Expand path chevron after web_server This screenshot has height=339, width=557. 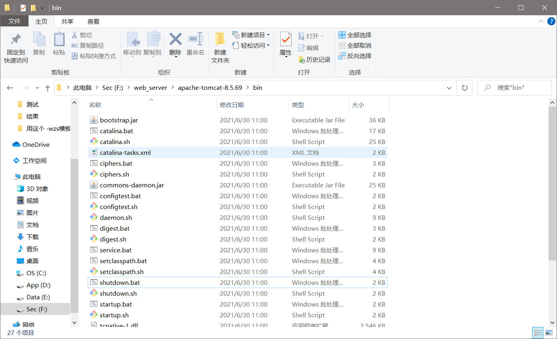point(173,87)
